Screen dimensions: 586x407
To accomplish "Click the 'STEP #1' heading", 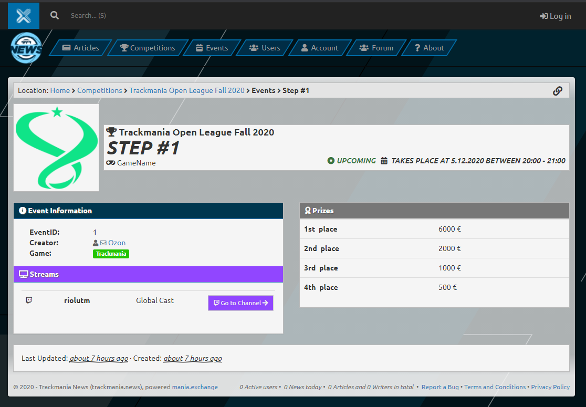I will tap(143, 148).
